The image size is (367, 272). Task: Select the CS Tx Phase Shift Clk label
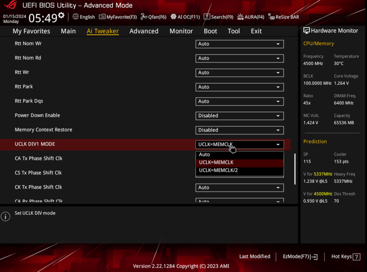tap(38, 173)
